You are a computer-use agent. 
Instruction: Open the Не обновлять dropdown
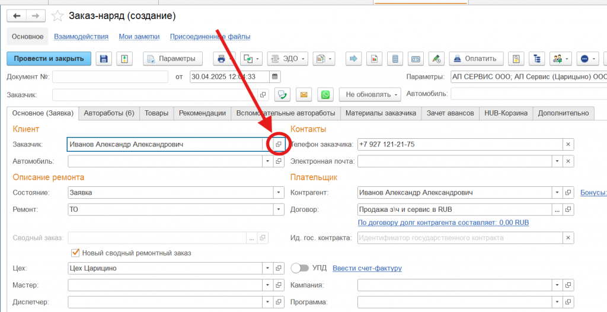tap(370, 95)
